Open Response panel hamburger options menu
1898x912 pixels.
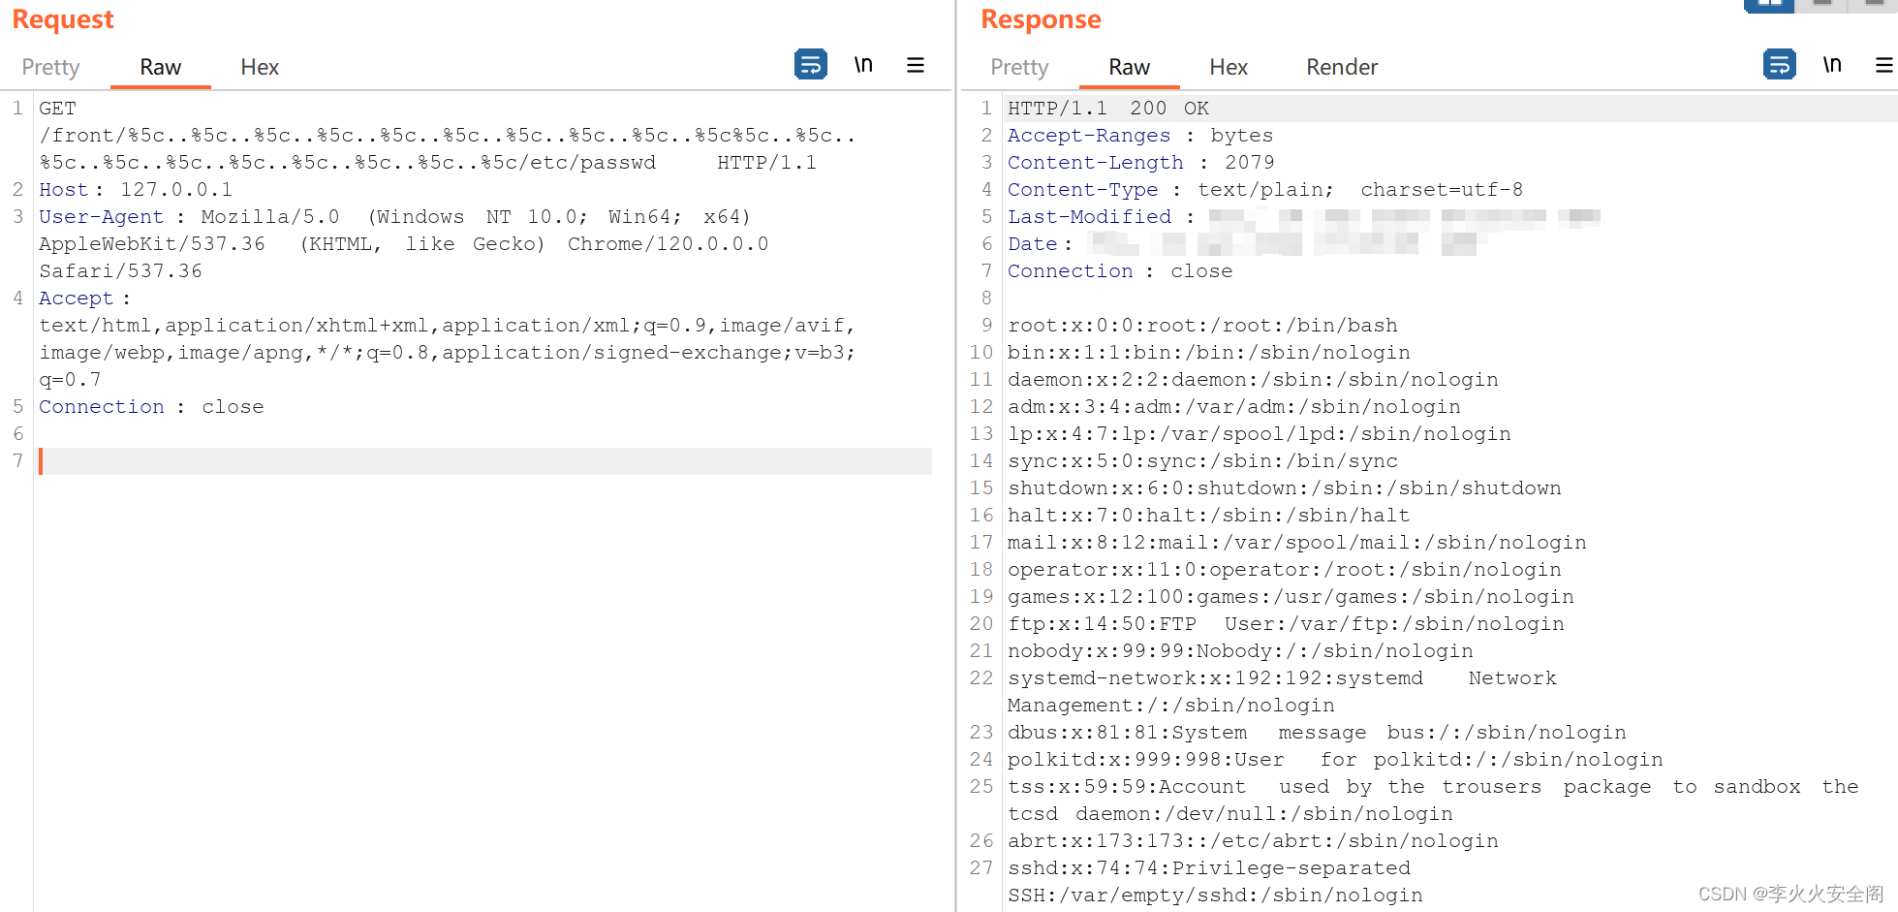[1884, 65]
